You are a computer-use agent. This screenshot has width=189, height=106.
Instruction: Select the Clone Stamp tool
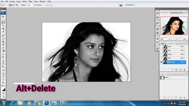[3, 42]
